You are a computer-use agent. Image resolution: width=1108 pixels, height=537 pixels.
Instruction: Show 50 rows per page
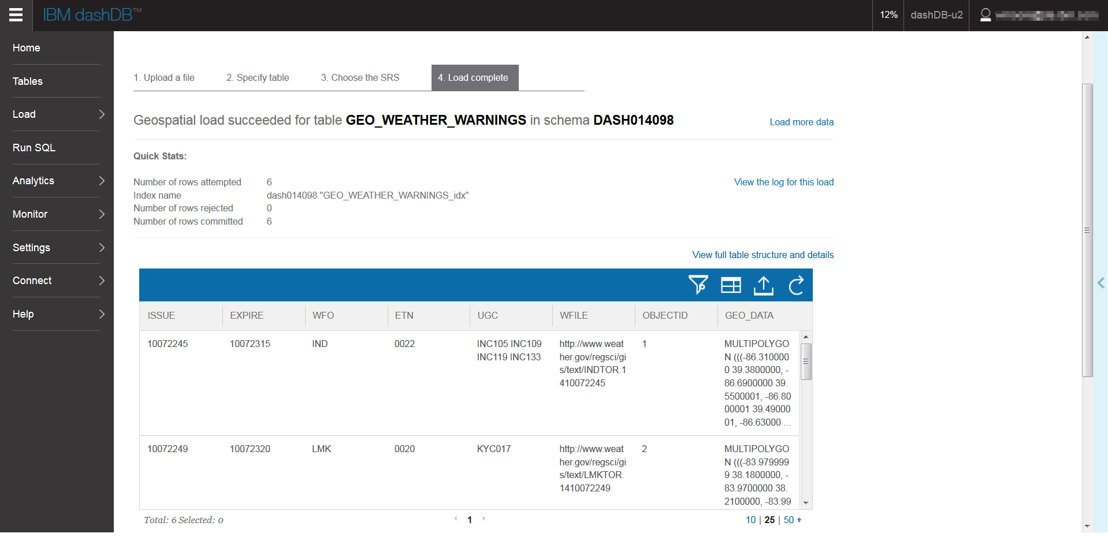789,520
